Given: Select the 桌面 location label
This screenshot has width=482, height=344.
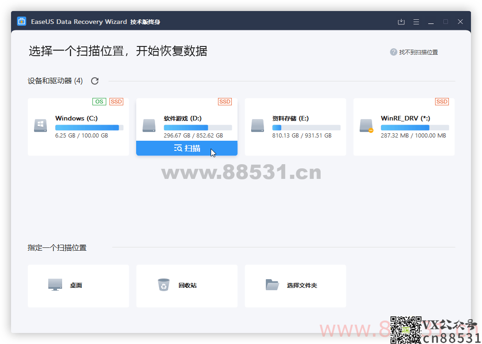Looking at the screenshot, I should (76, 286).
